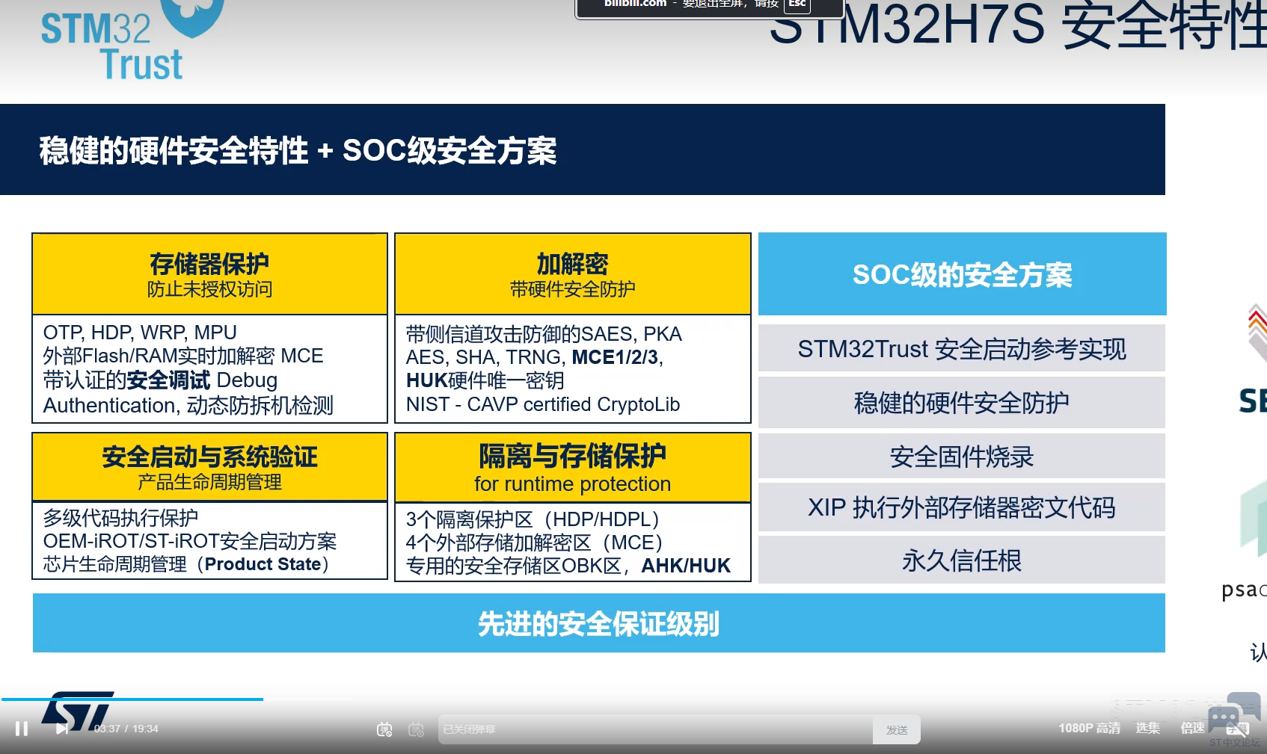Seek using the blue video progress bar

pyautogui.click(x=132, y=699)
